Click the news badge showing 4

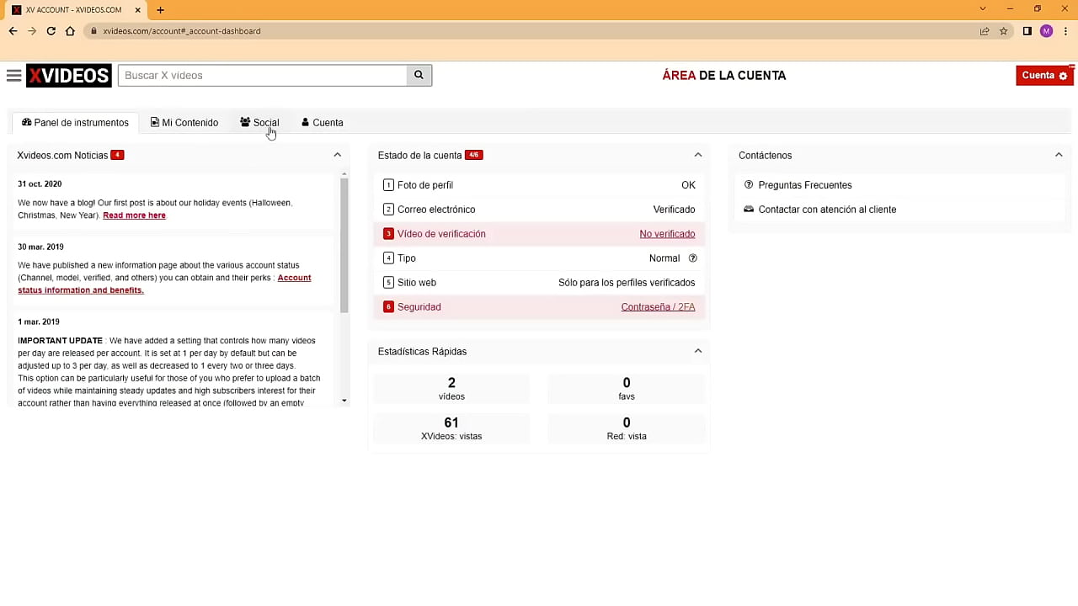pyautogui.click(x=117, y=155)
